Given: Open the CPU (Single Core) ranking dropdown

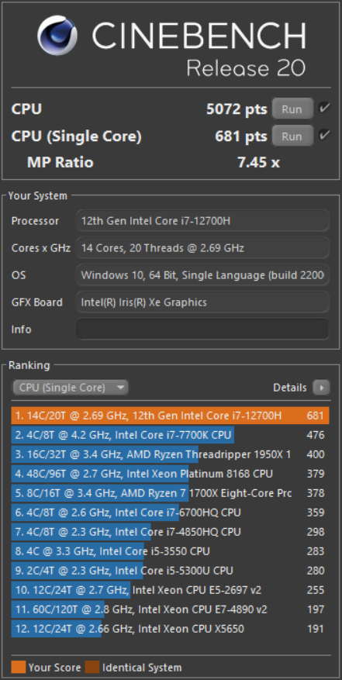Looking at the screenshot, I should click(71, 387).
